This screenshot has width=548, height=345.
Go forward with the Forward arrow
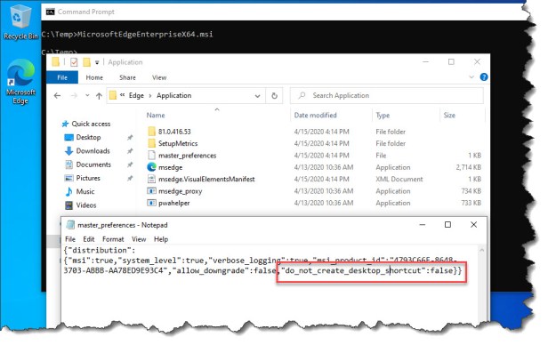point(74,96)
